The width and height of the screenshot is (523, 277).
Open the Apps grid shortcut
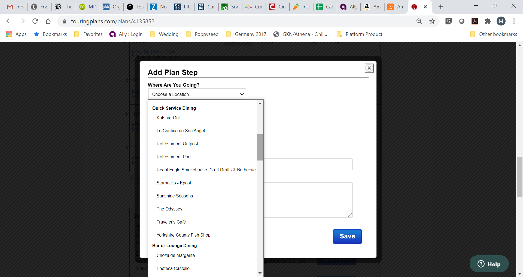16,34
